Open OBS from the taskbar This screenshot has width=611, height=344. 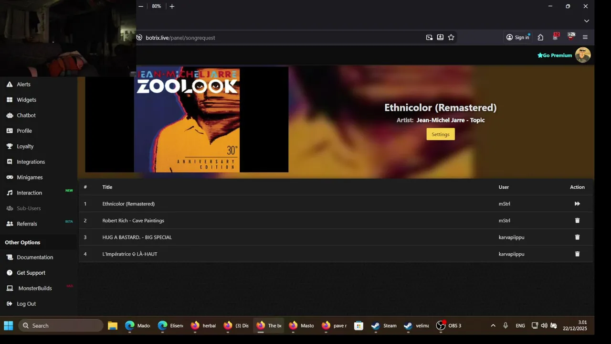click(x=450, y=325)
